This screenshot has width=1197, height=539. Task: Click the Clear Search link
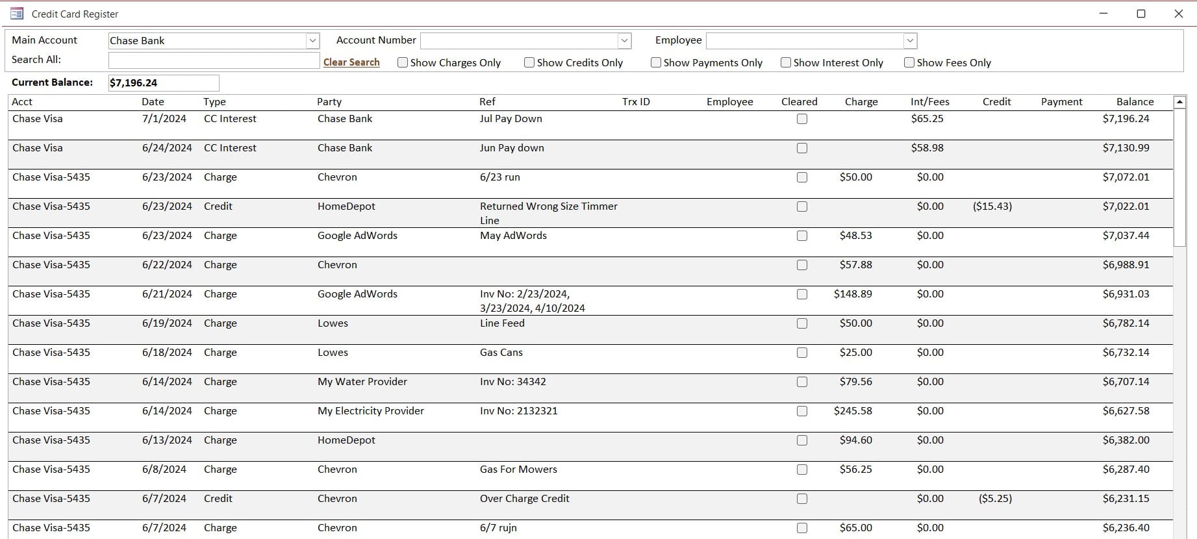coord(351,62)
